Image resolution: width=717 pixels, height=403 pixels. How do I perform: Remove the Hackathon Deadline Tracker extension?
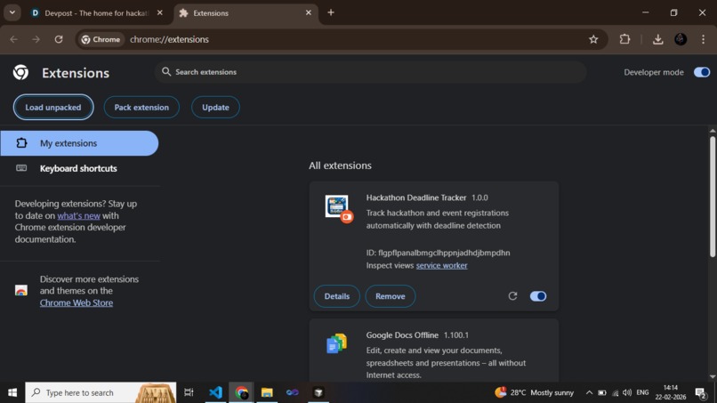pos(390,296)
